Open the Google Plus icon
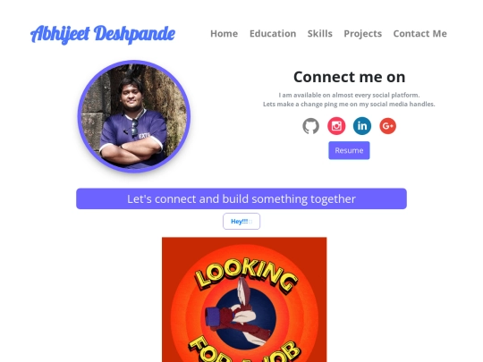 pos(387,126)
